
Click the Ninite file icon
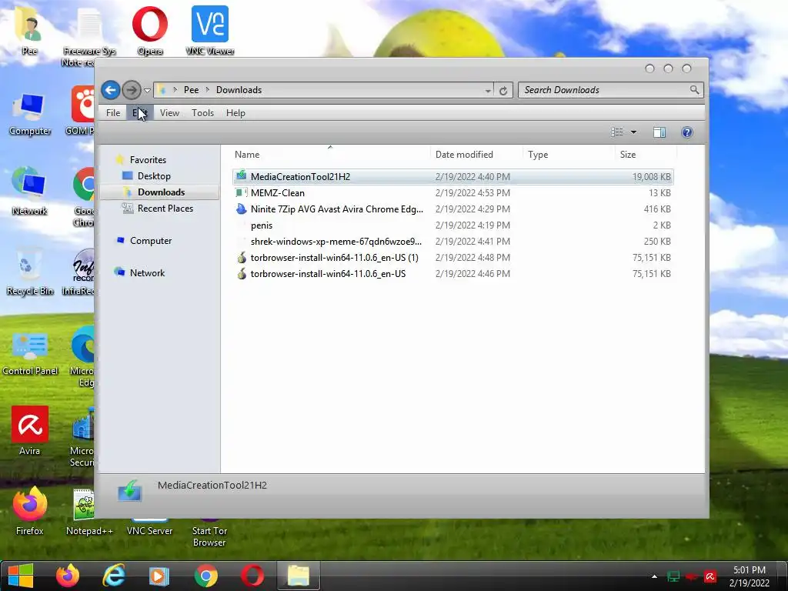click(x=242, y=209)
